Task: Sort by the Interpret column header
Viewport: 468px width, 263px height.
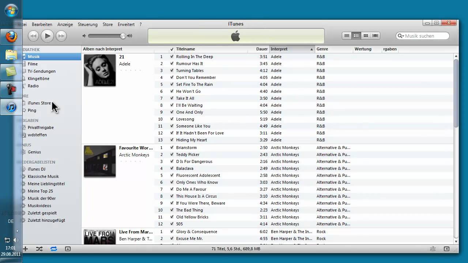Action: 292,49
